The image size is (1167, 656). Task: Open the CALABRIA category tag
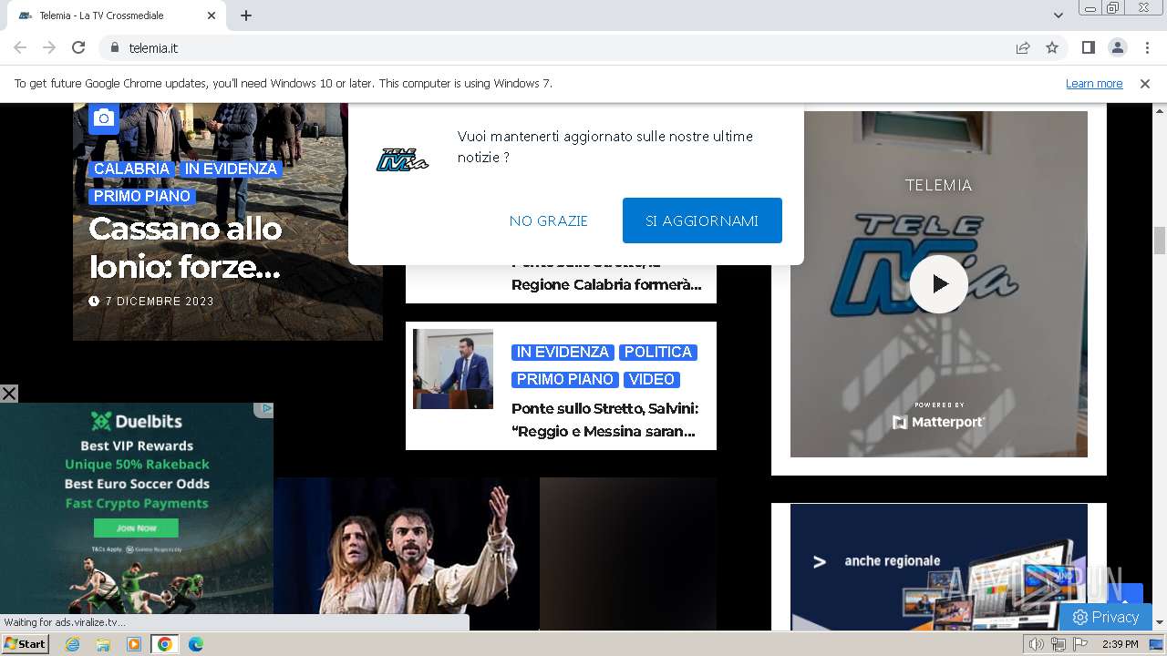pos(131,169)
